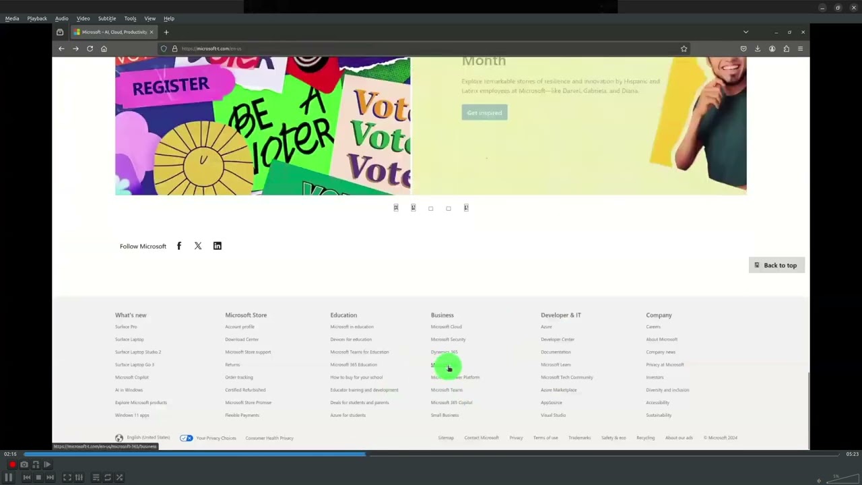
Task: Click VLC previous media button
Action: pos(27,478)
